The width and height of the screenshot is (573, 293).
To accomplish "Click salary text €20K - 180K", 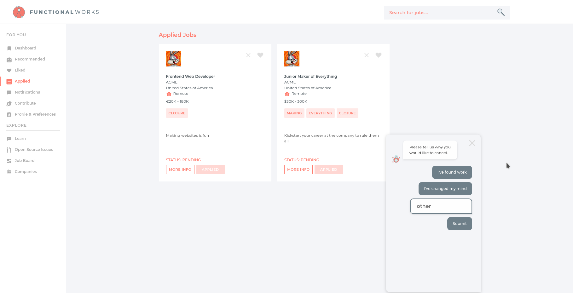I will click(x=177, y=101).
